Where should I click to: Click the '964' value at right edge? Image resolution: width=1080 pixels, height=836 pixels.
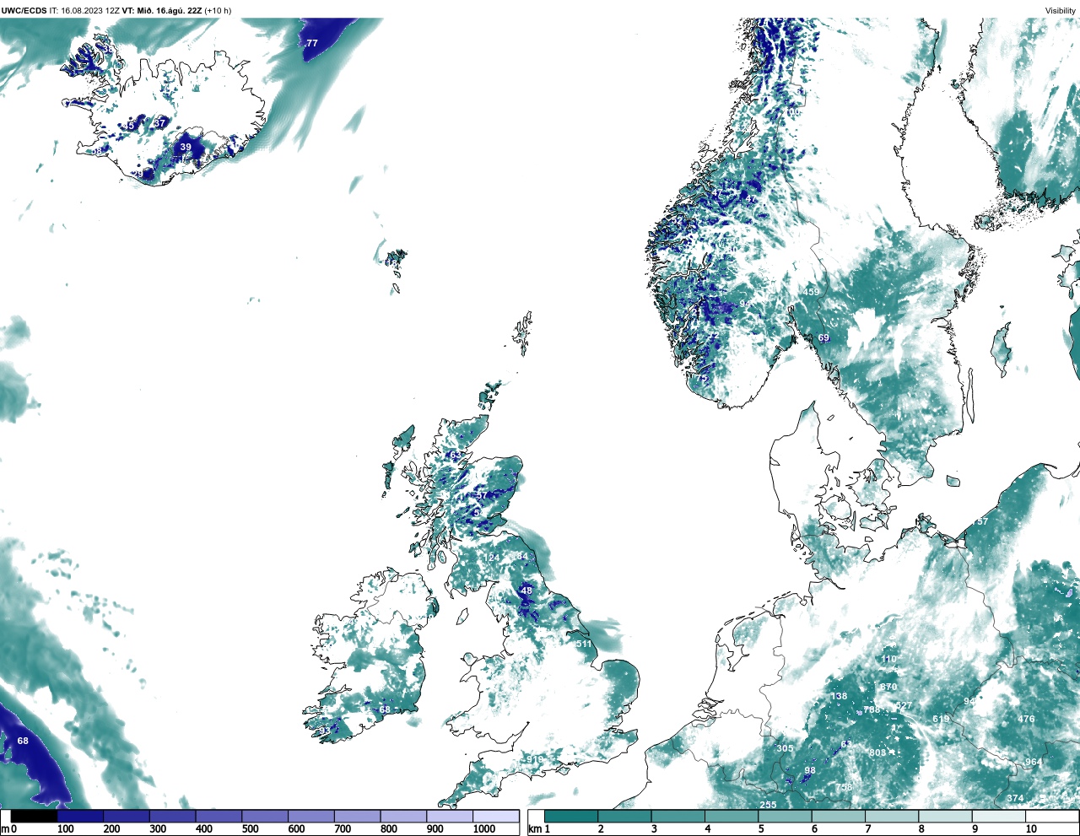(x=1034, y=762)
